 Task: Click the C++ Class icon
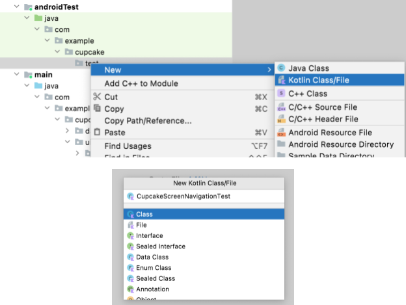point(281,94)
